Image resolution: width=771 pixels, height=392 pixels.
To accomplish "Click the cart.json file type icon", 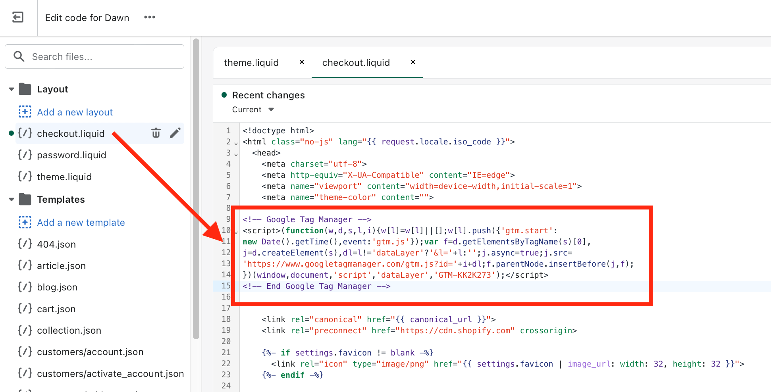I will 25,309.
